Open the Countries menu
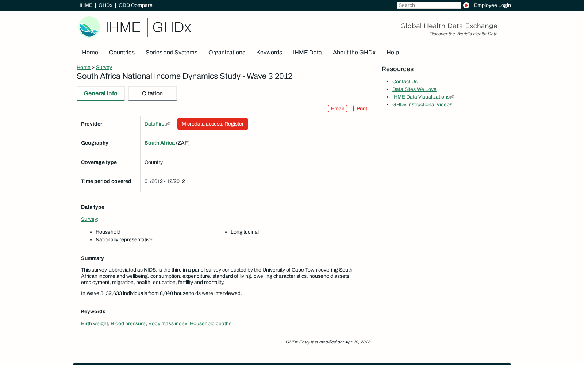The width and height of the screenshot is (584, 365). 122,53
